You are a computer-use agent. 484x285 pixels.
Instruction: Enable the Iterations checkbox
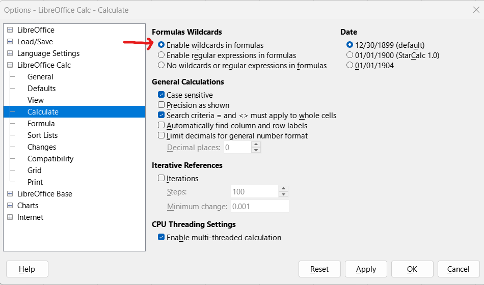(x=161, y=178)
